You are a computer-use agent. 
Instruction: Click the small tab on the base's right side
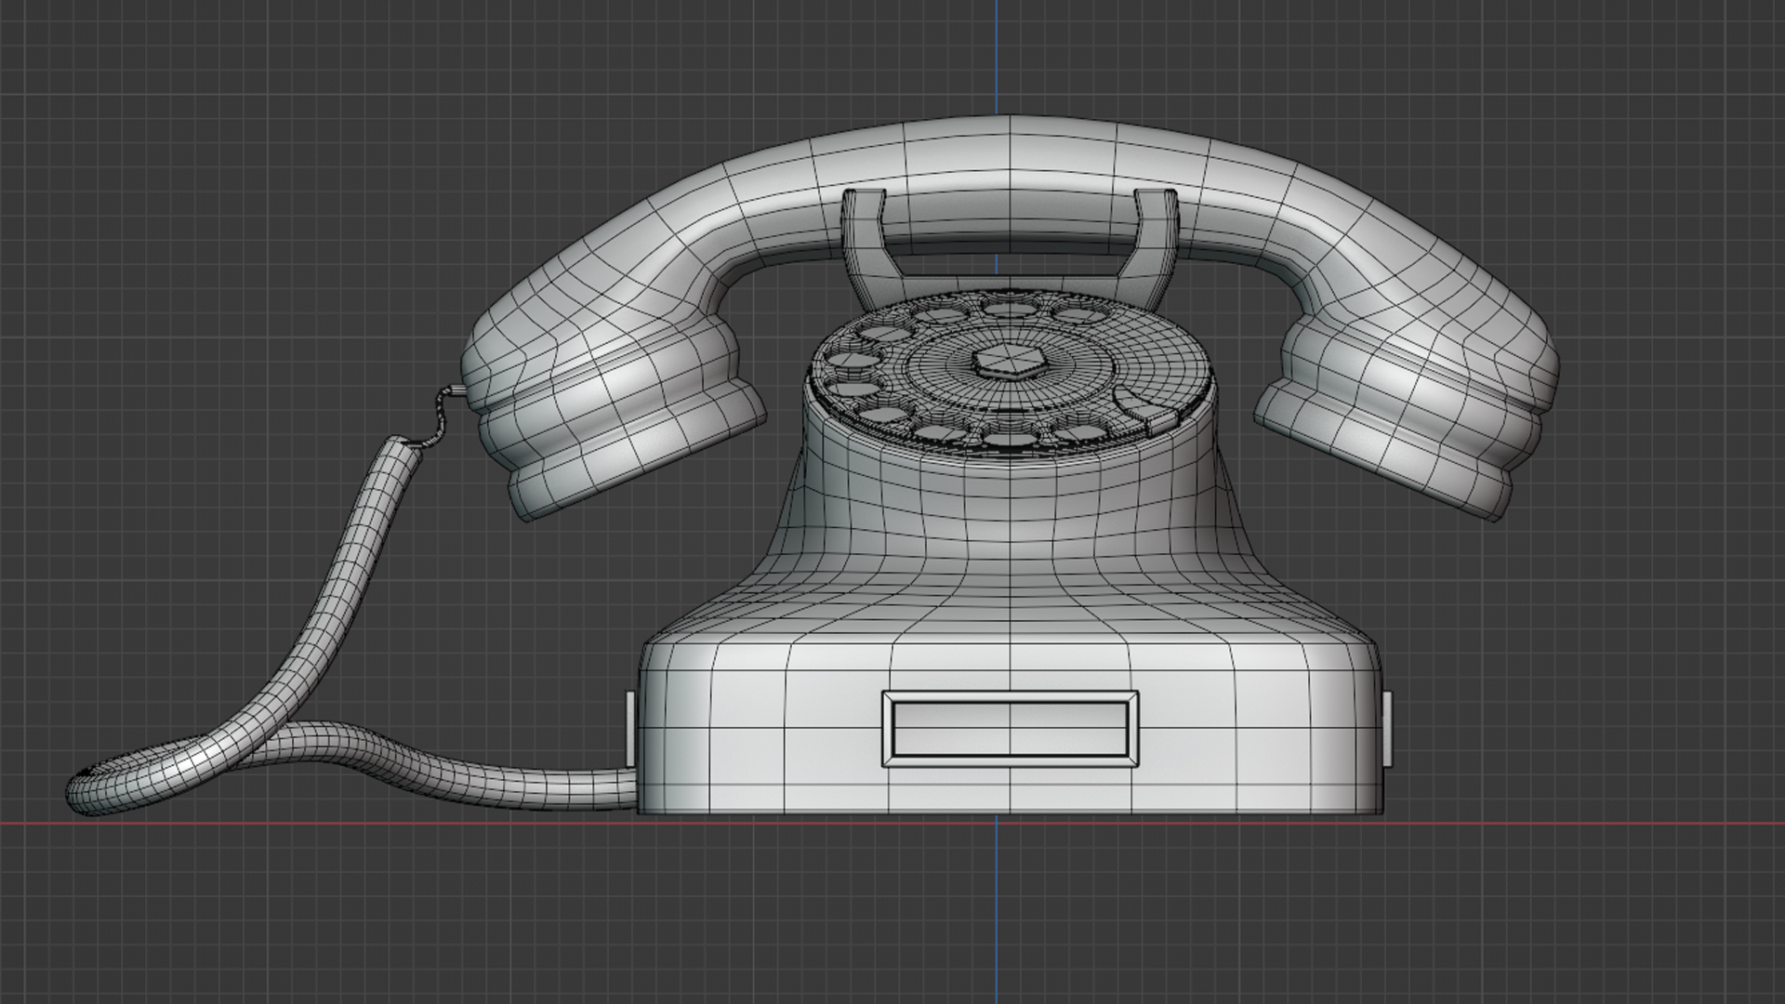pyautogui.click(x=1388, y=727)
